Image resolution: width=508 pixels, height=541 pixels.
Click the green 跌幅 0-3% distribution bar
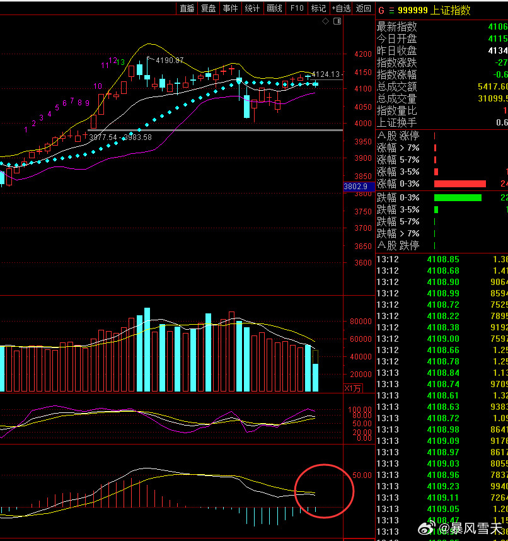click(458, 198)
